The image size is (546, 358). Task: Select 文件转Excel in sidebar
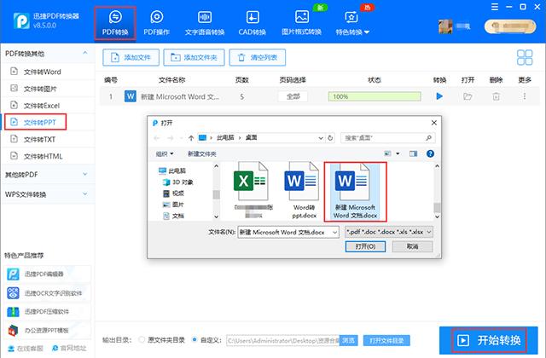(x=48, y=106)
